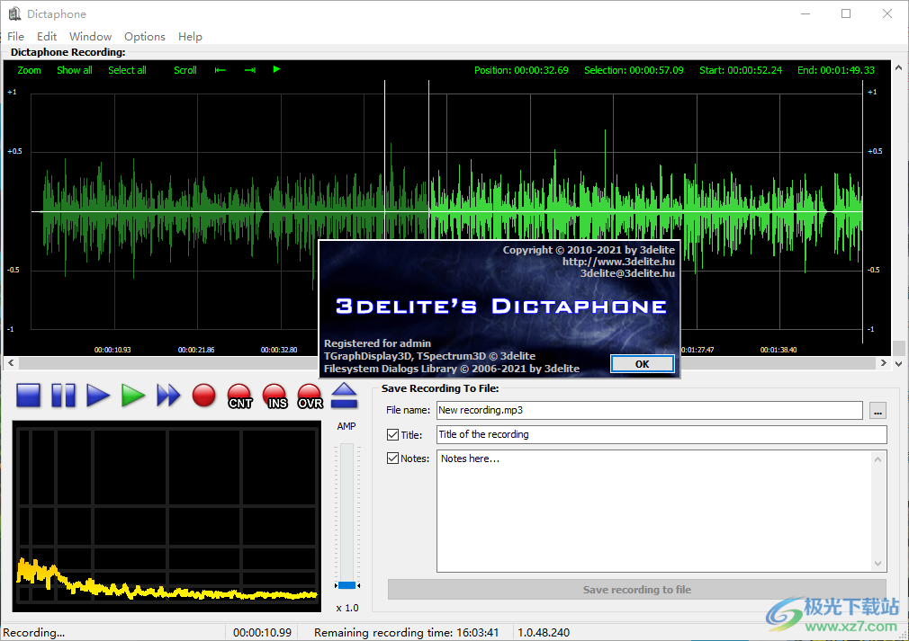The width and height of the screenshot is (909, 641).
Task: Click the blue Play triangle button
Action: point(98,395)
